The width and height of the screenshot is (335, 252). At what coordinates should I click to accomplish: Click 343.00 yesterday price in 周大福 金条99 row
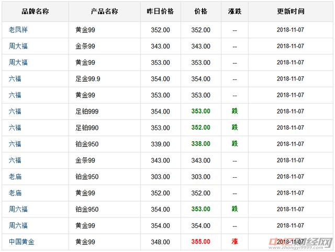(x=161, y=47)
